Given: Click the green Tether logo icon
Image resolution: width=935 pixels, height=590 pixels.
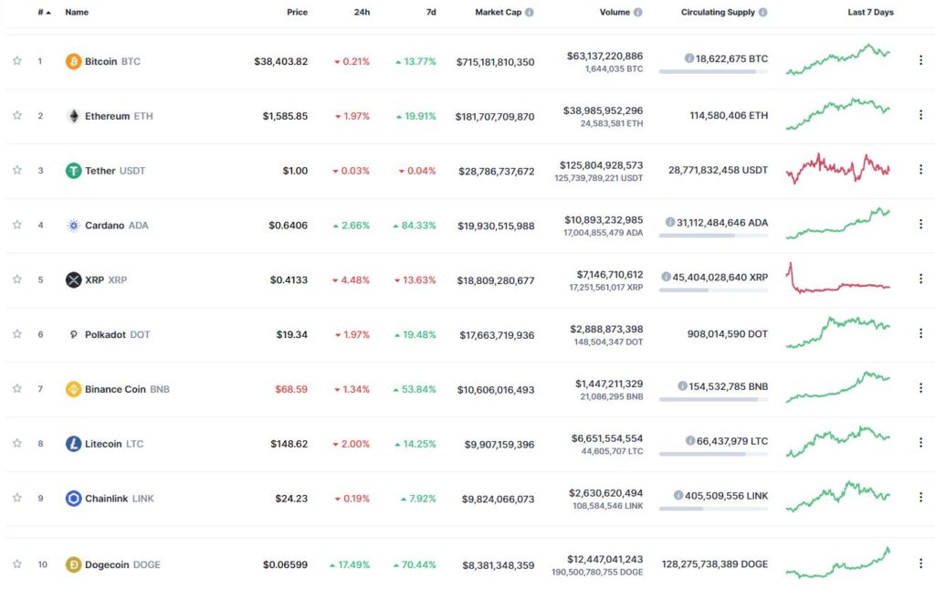Looking at the screenshot, I should click(73, 171).
